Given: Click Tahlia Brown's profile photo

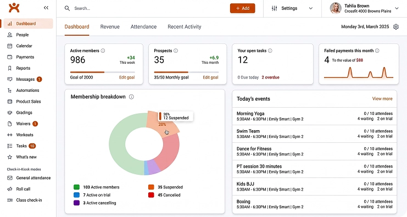Looking at the screenshot, I should tap(336, 8).
